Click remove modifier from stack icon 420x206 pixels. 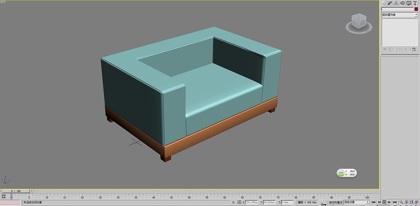tap(406, 49)
